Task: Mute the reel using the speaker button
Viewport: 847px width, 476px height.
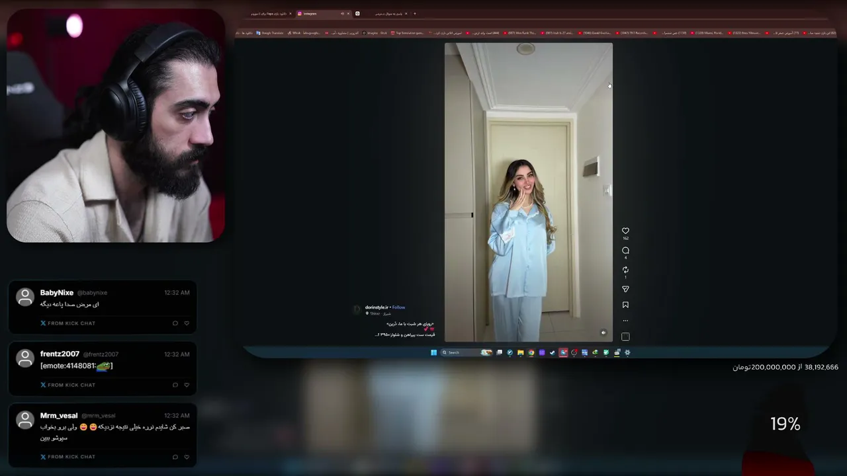Action: (603, 333)
